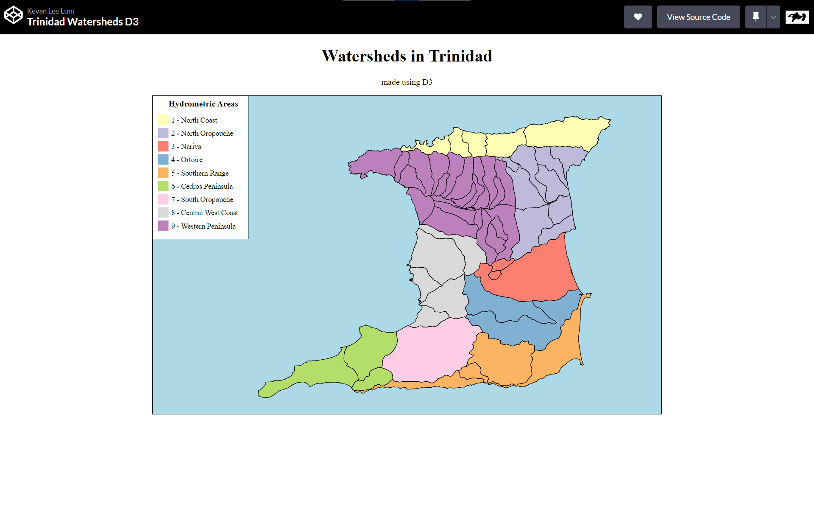Click the Ortoire blue legend swatch
The image size is (814, 509).
(163, 159)
